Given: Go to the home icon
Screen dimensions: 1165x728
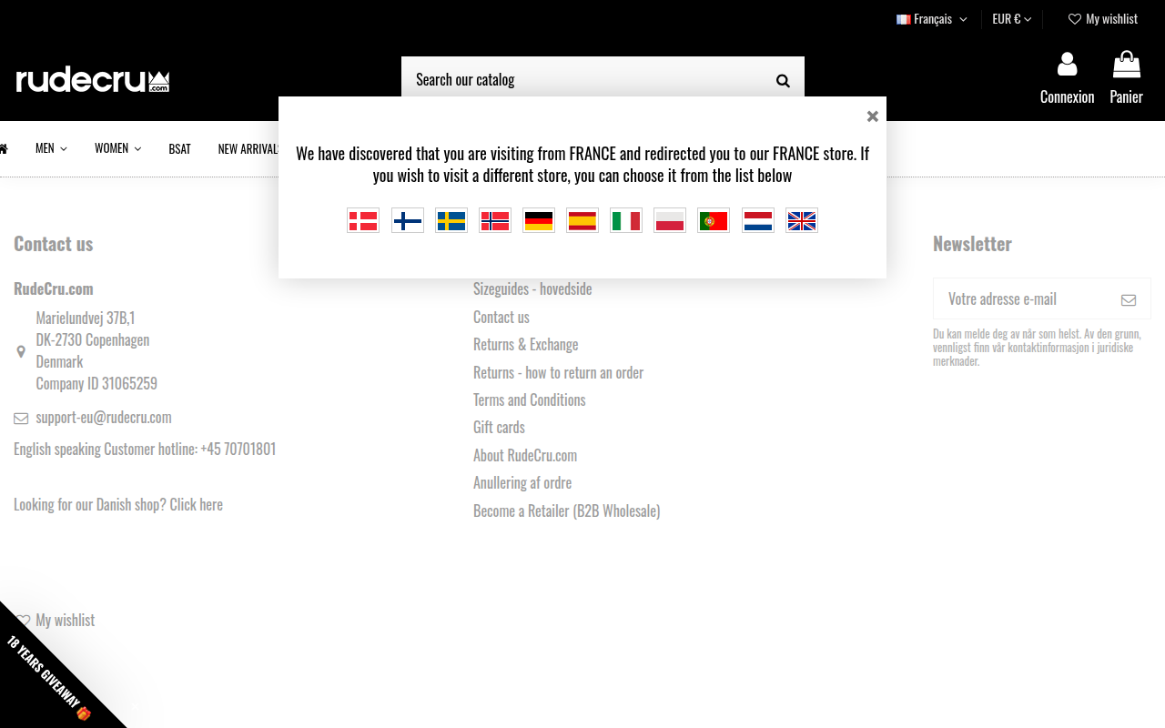Looking at the screenshot, I should (x=4, y=148).
